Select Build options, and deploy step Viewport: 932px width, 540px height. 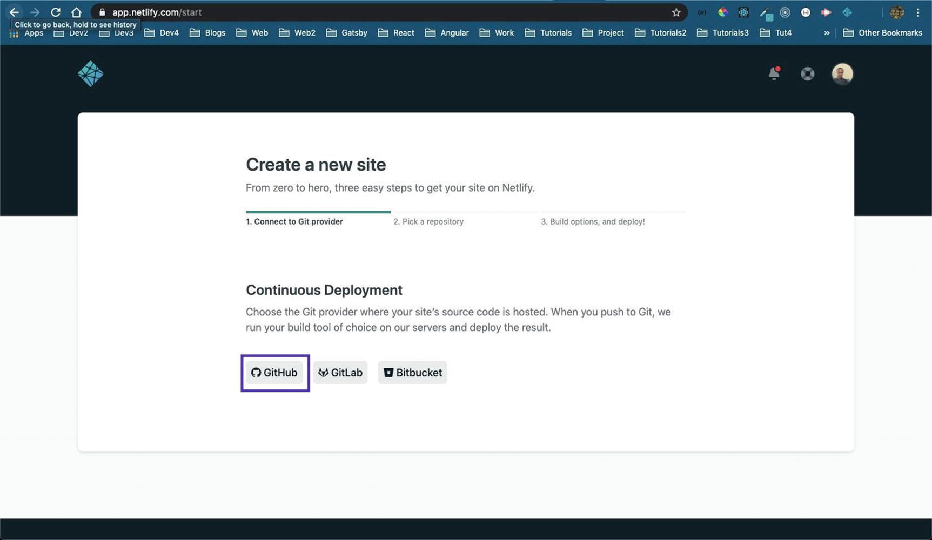[593, 221]
